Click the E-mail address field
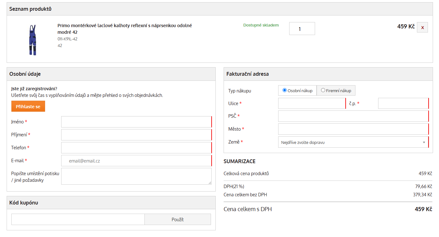The width and height of the screenshot is (439, 237). [x=136, y=161]
